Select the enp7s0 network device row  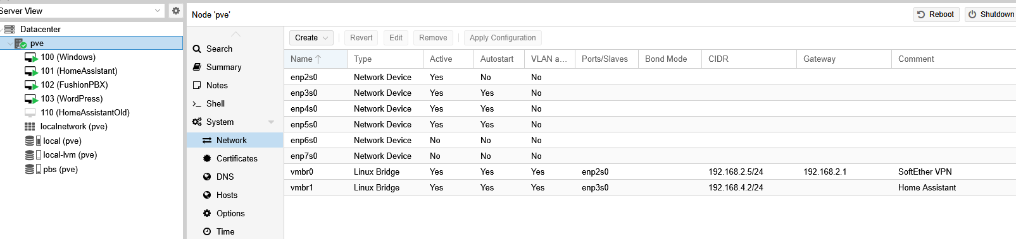pyautogui.click(x=650, y=156)
